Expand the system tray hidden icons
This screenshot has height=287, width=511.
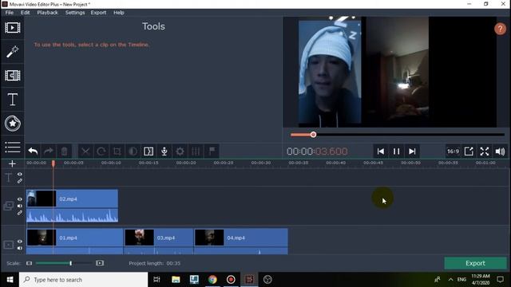[x=450, y=280]
